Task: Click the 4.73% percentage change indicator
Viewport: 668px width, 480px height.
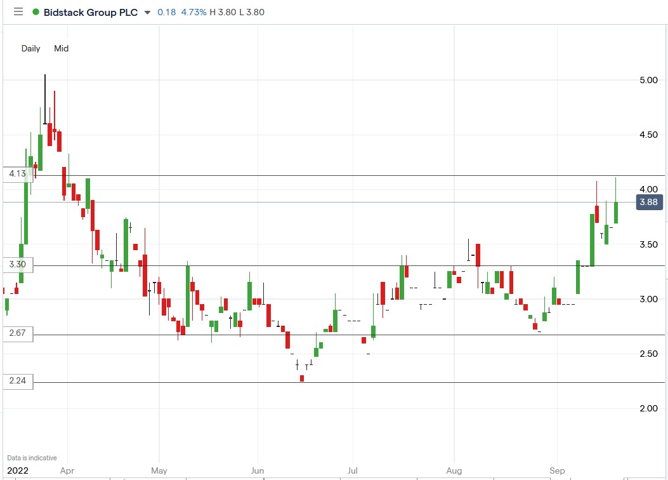Action: (193, 11)
